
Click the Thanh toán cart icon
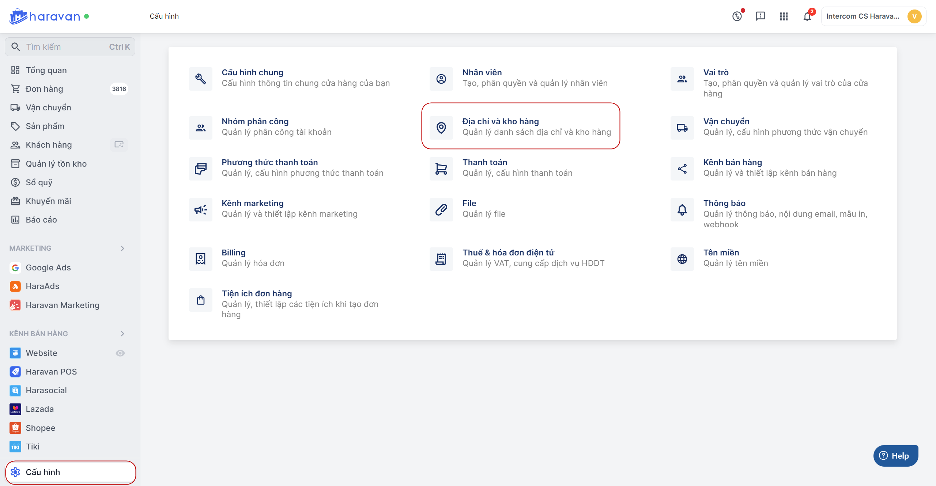tap(441, 169)
